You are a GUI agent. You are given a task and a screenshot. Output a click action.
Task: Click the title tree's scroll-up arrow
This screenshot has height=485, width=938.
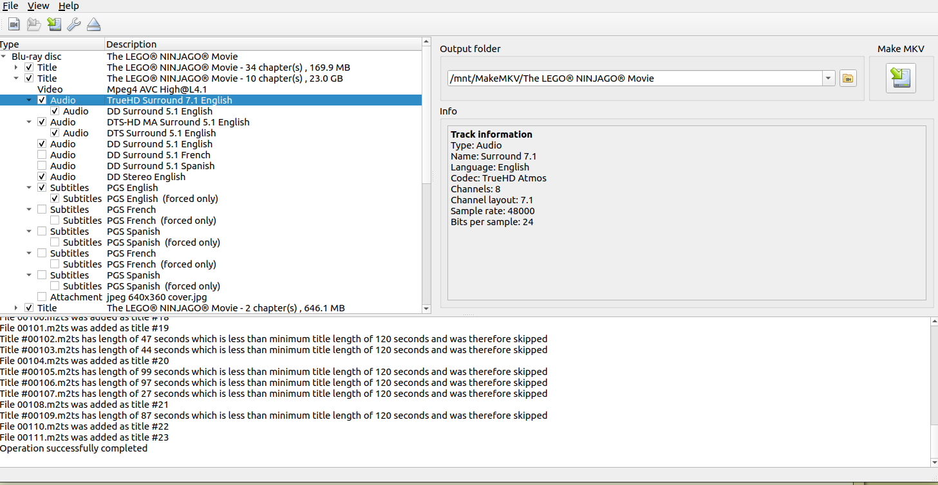[x=426, y=42]
